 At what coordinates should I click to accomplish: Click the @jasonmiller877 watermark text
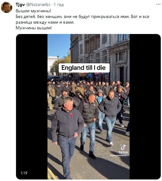click(x=119, y=155)
